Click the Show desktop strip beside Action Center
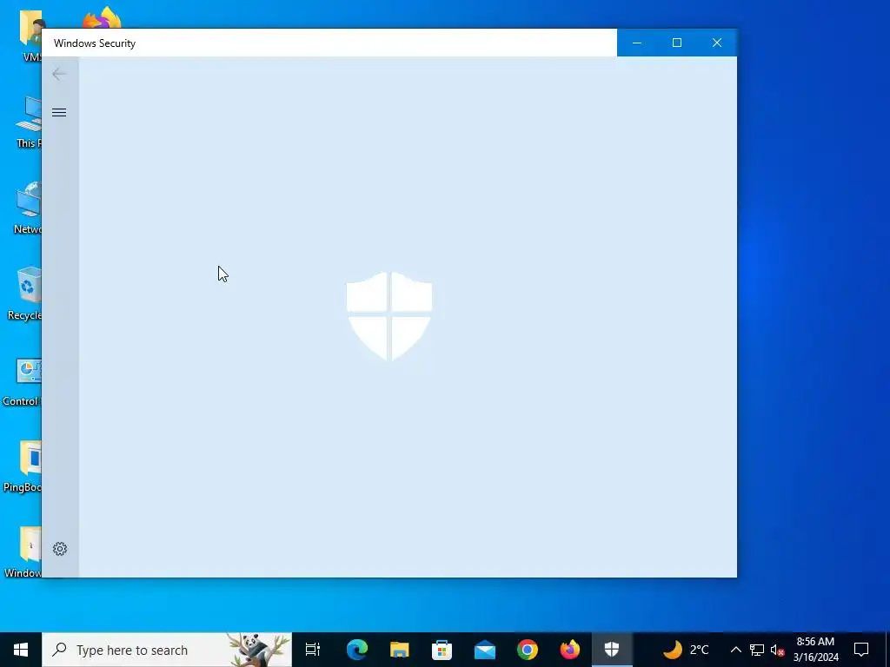 pyautogui.click(x=887, y=650)
